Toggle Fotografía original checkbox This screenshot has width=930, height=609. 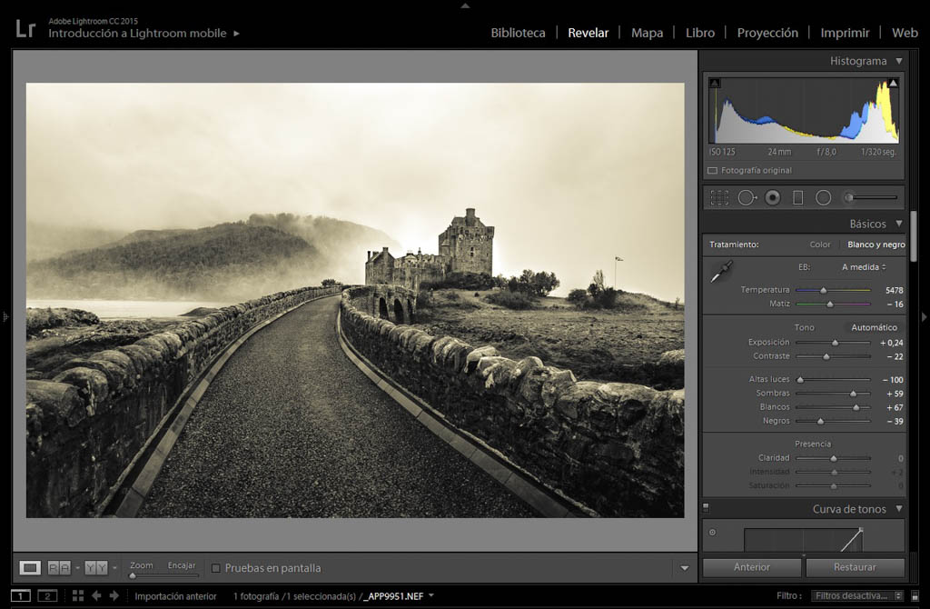(x=713, y=171)
